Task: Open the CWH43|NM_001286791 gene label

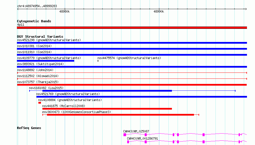Action: coord(142,138)
